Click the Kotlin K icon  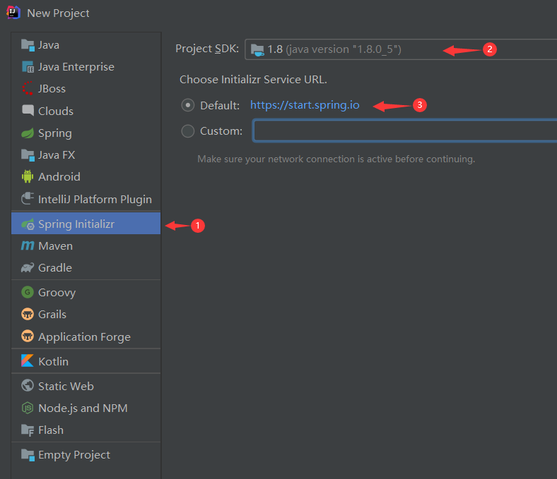pos(28,361)
